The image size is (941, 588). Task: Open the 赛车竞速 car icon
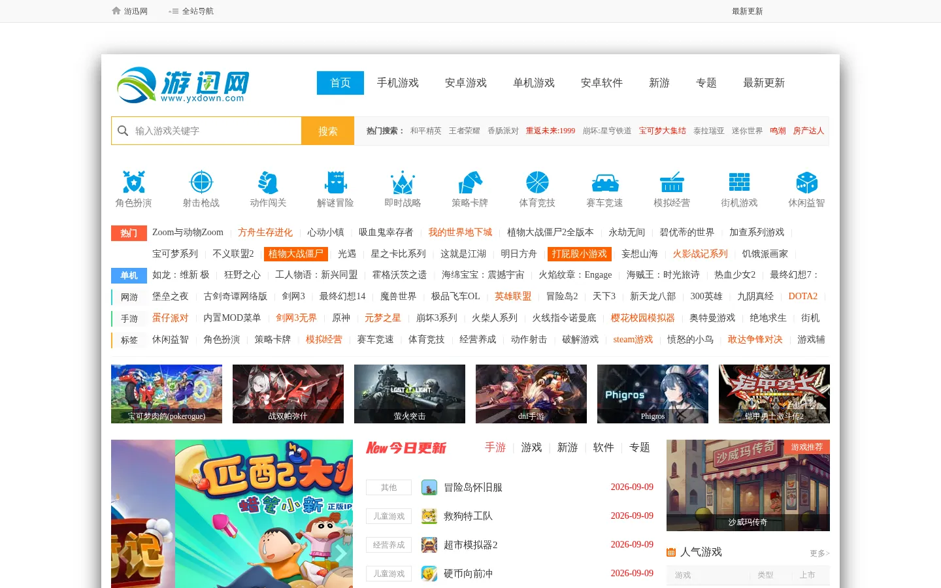(605, 182)
